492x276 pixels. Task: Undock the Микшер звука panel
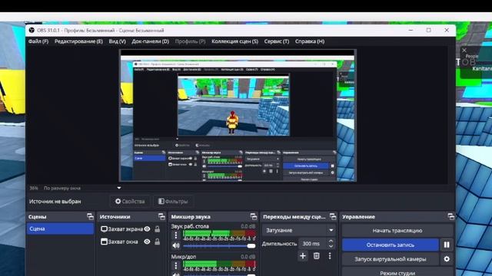tap(253, 216)
